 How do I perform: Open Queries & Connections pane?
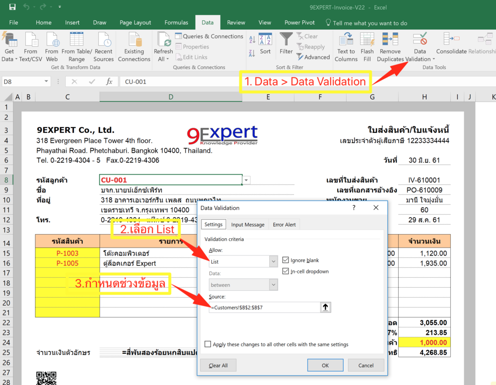coord(209,36)
